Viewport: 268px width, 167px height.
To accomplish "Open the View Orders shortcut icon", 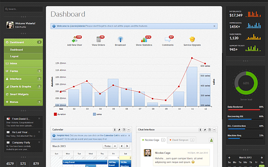I will point(99,39).
